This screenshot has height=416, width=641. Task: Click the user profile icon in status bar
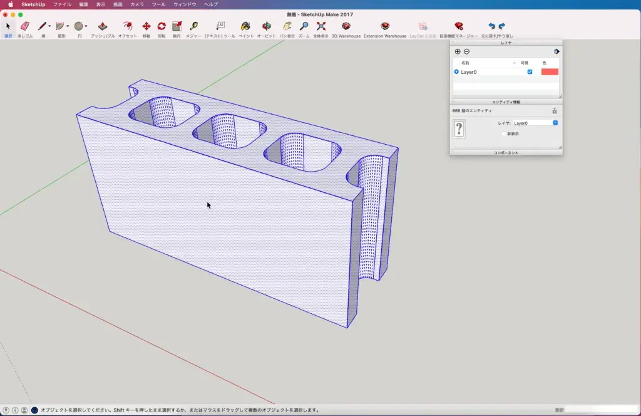coord(24,410)
